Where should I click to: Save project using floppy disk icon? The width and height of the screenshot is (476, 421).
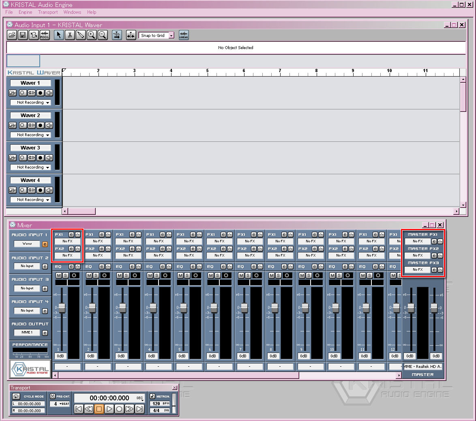23,35
